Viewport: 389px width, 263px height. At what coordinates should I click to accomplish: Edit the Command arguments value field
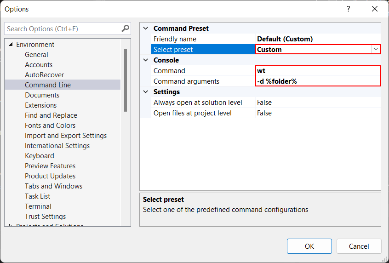coord(318,81)
